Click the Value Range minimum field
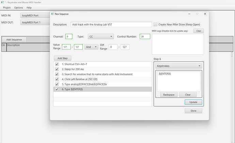The width and height of the screenshot is (235, 143). point(66,47)
